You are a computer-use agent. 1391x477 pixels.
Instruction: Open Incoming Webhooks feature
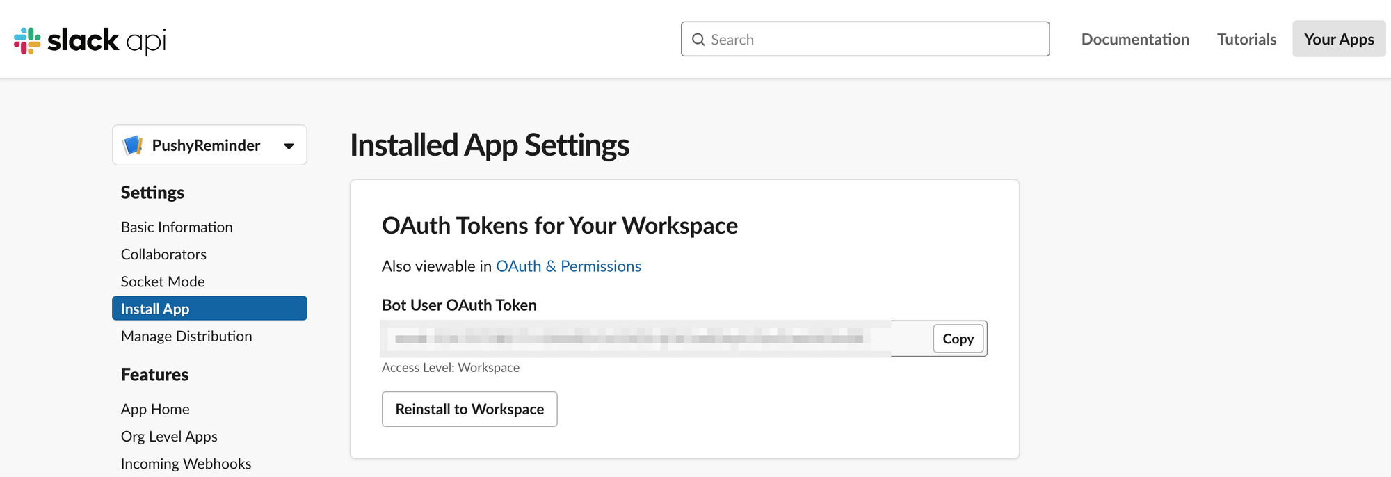(x=186, y=464)
